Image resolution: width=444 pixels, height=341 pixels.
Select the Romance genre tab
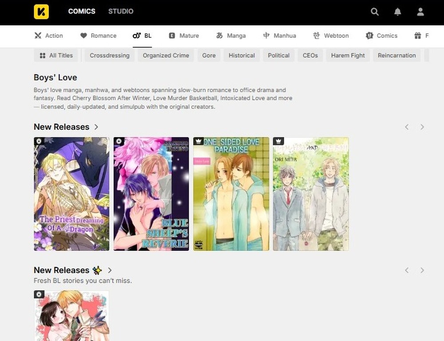click(98, 36)
